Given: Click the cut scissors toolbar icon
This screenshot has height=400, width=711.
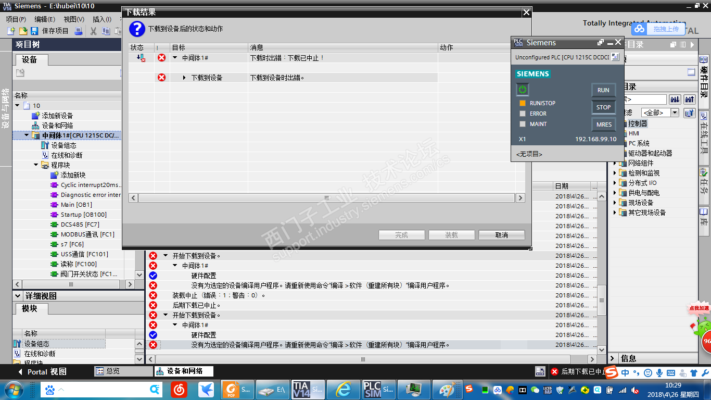Looking at the screenshot, I should [x=94, y=31].
